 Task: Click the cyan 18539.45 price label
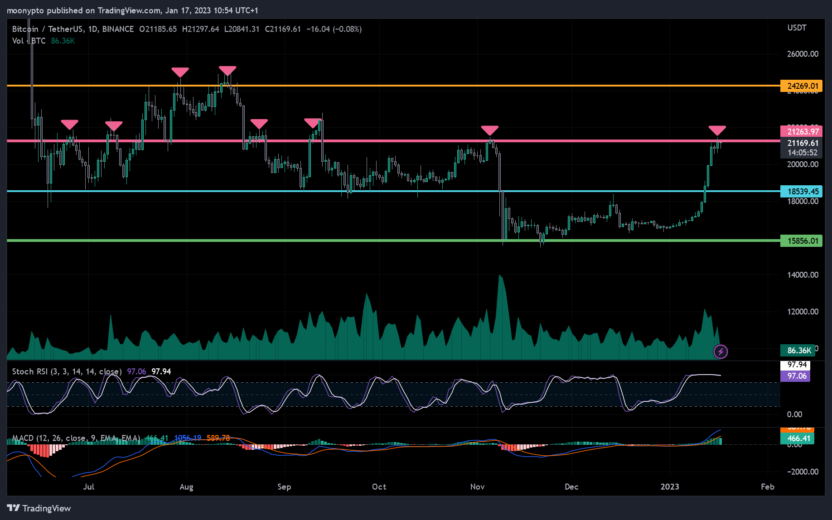(x=801, y=192)
